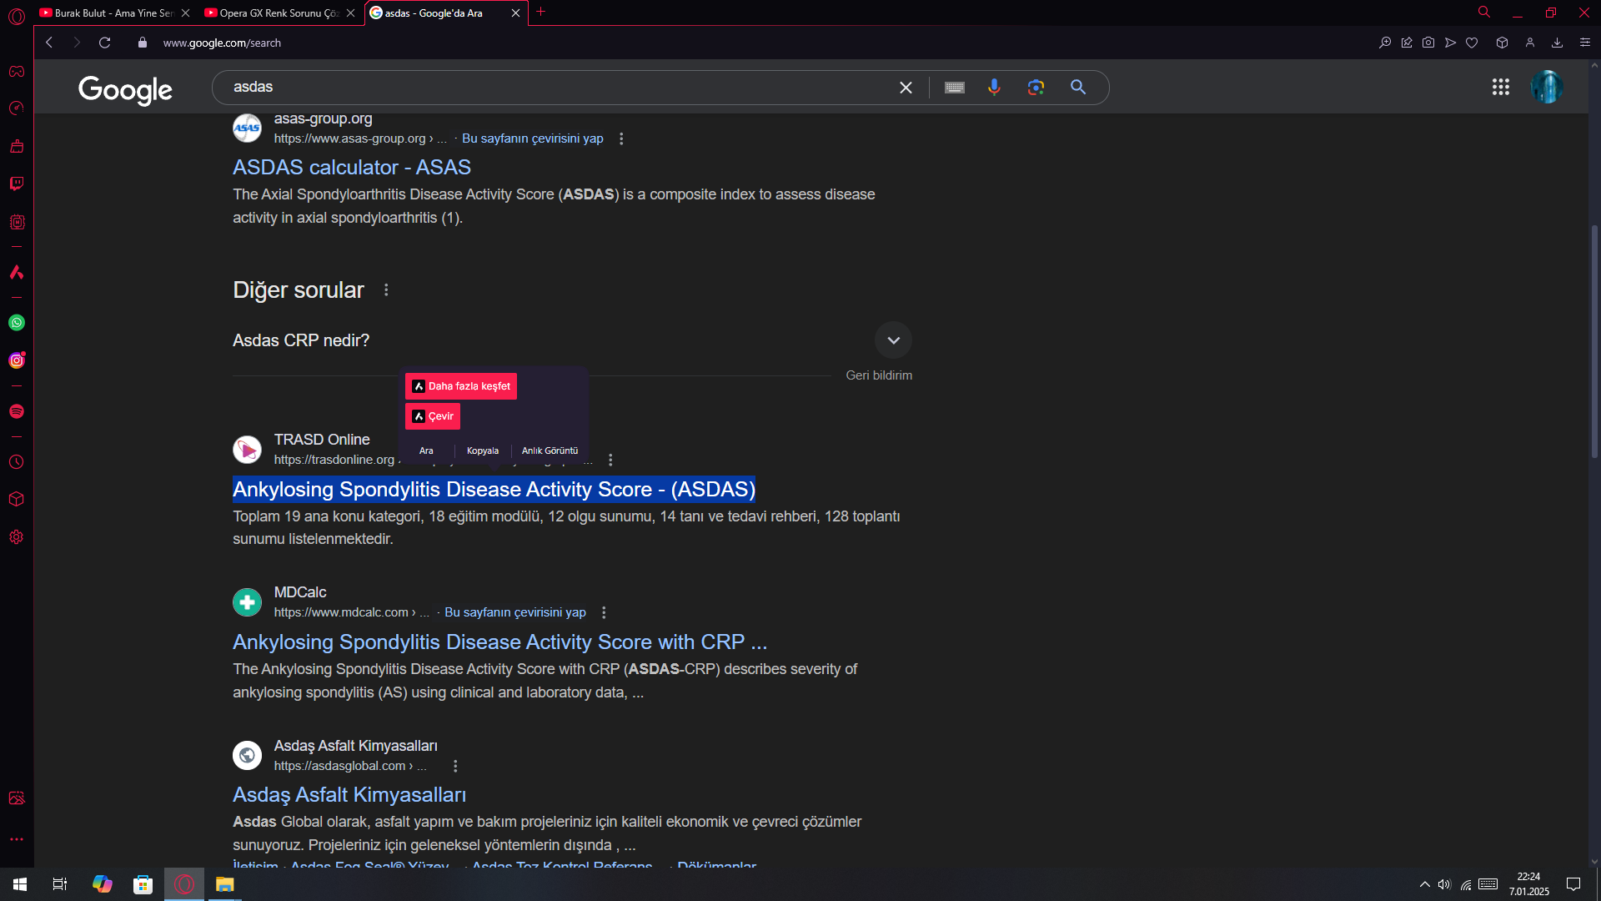Select 'Ara' in the selection popup
1601x901 pixels.
(x=426, y=450)
